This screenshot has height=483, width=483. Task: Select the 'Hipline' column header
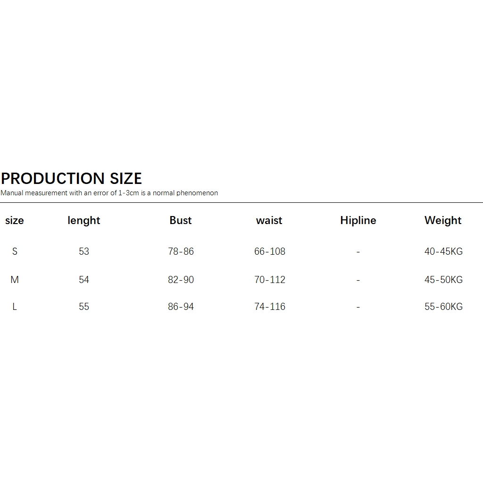358,220
